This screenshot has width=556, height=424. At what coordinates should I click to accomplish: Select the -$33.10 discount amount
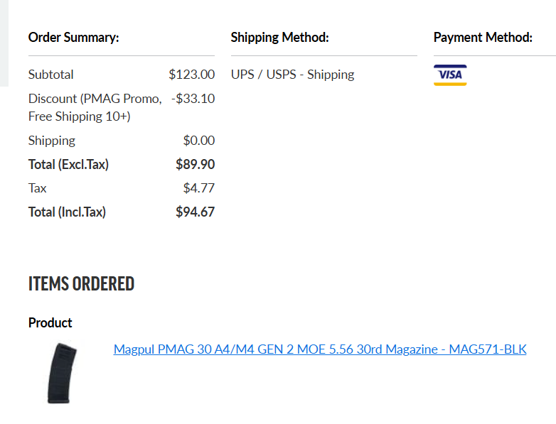tap(193, 99)
